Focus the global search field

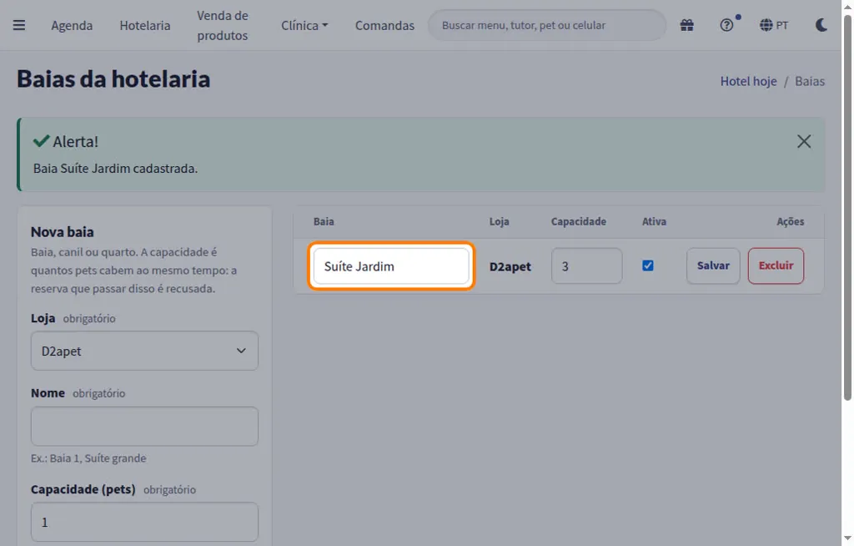coord(547,25)
